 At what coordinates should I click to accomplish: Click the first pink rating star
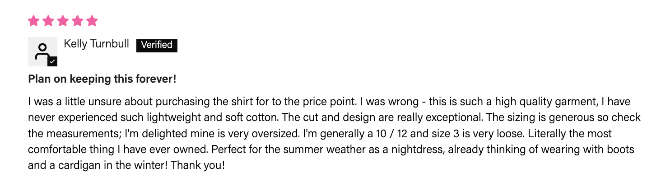[33, 21]
